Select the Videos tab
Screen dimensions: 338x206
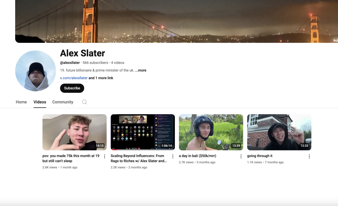click(40, 102)
